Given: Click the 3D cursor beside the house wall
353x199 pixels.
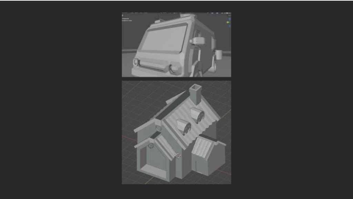Looking at the screenshot, I should click(x=178, y=155).
